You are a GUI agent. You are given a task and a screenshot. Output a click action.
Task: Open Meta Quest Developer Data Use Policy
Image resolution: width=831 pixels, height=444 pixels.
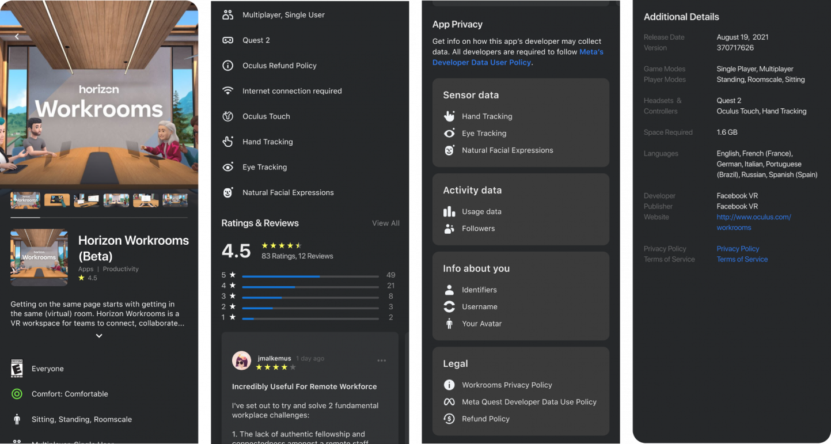click(x=529, y=402)
